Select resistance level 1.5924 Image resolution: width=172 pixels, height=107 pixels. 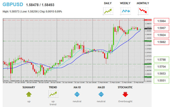click(161, 35)
